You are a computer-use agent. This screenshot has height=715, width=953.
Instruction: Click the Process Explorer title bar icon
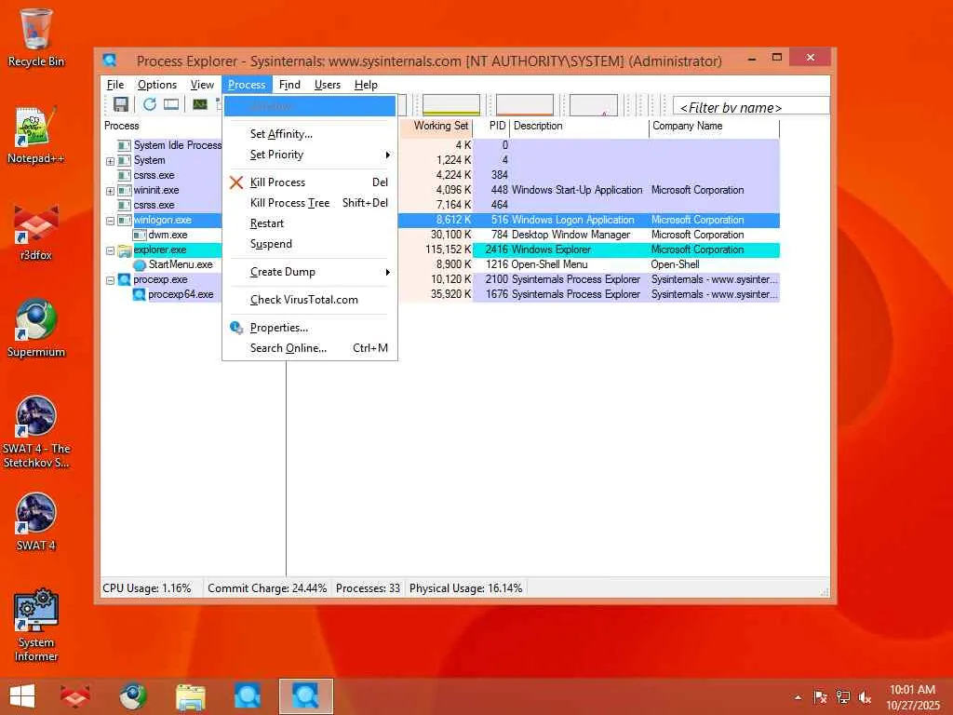pyautogui.click(x=110, y=61)
